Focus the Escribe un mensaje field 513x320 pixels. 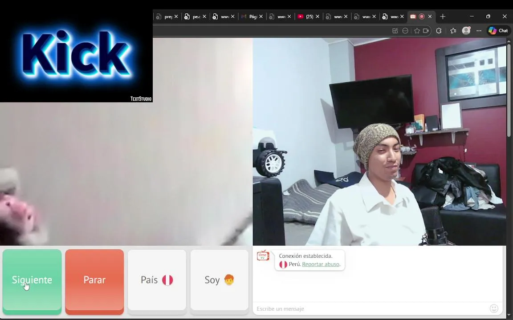click(371, 308)
